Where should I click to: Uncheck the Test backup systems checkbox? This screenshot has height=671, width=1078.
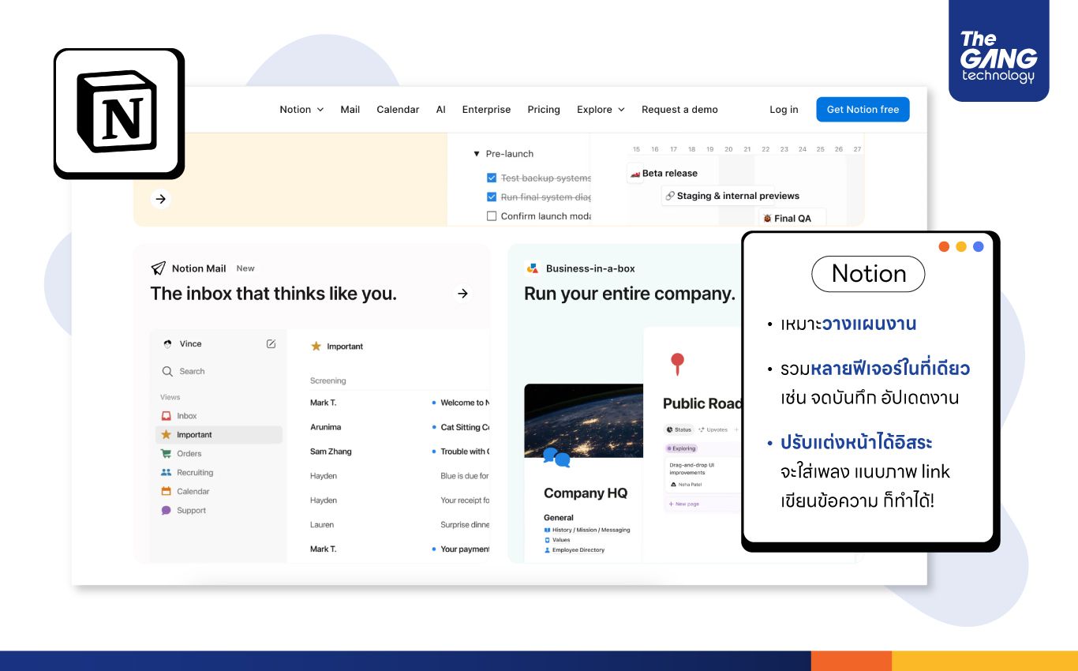[x=492, y=178]
